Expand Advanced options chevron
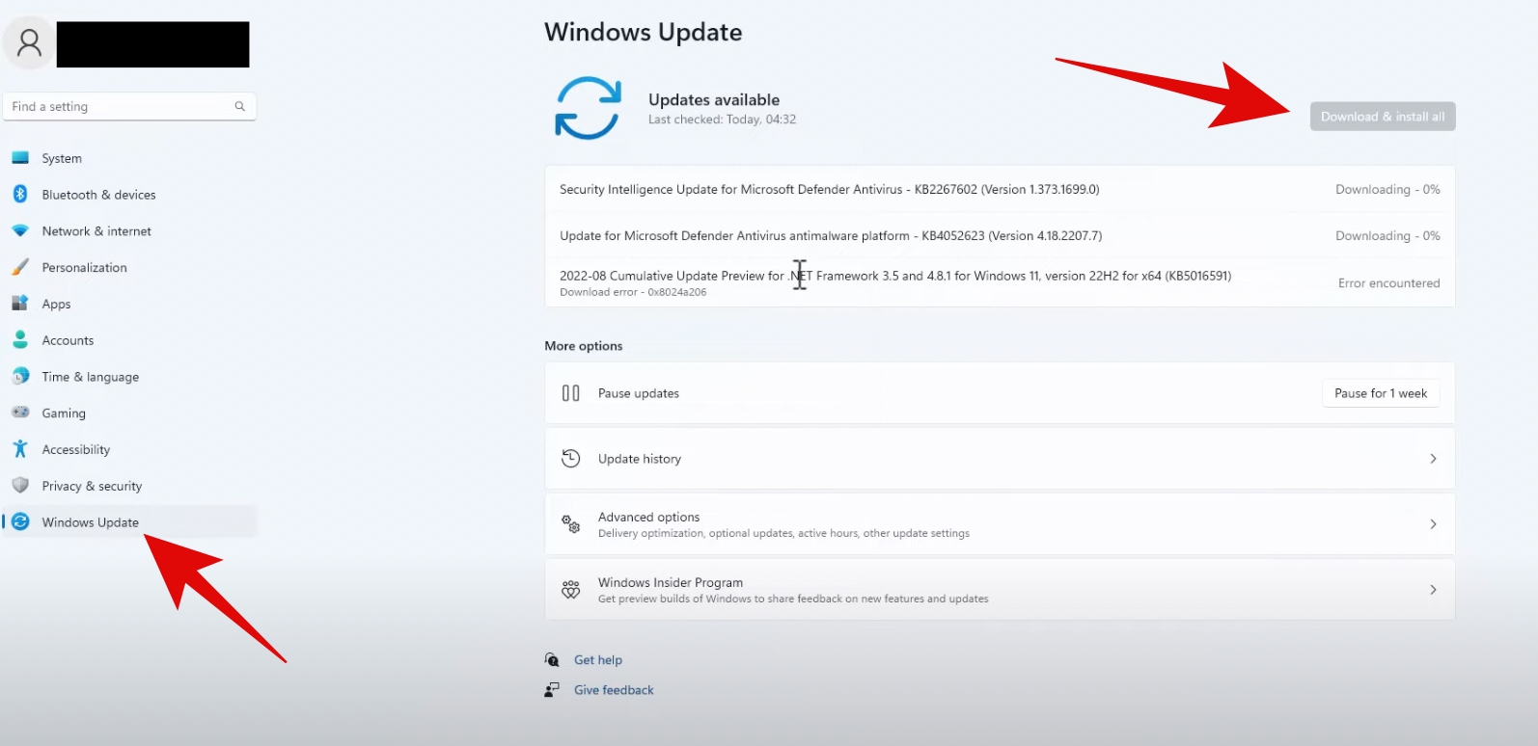Viewport: 1538px width, 746px height. pyautogui.click(x=1433, y=524)
